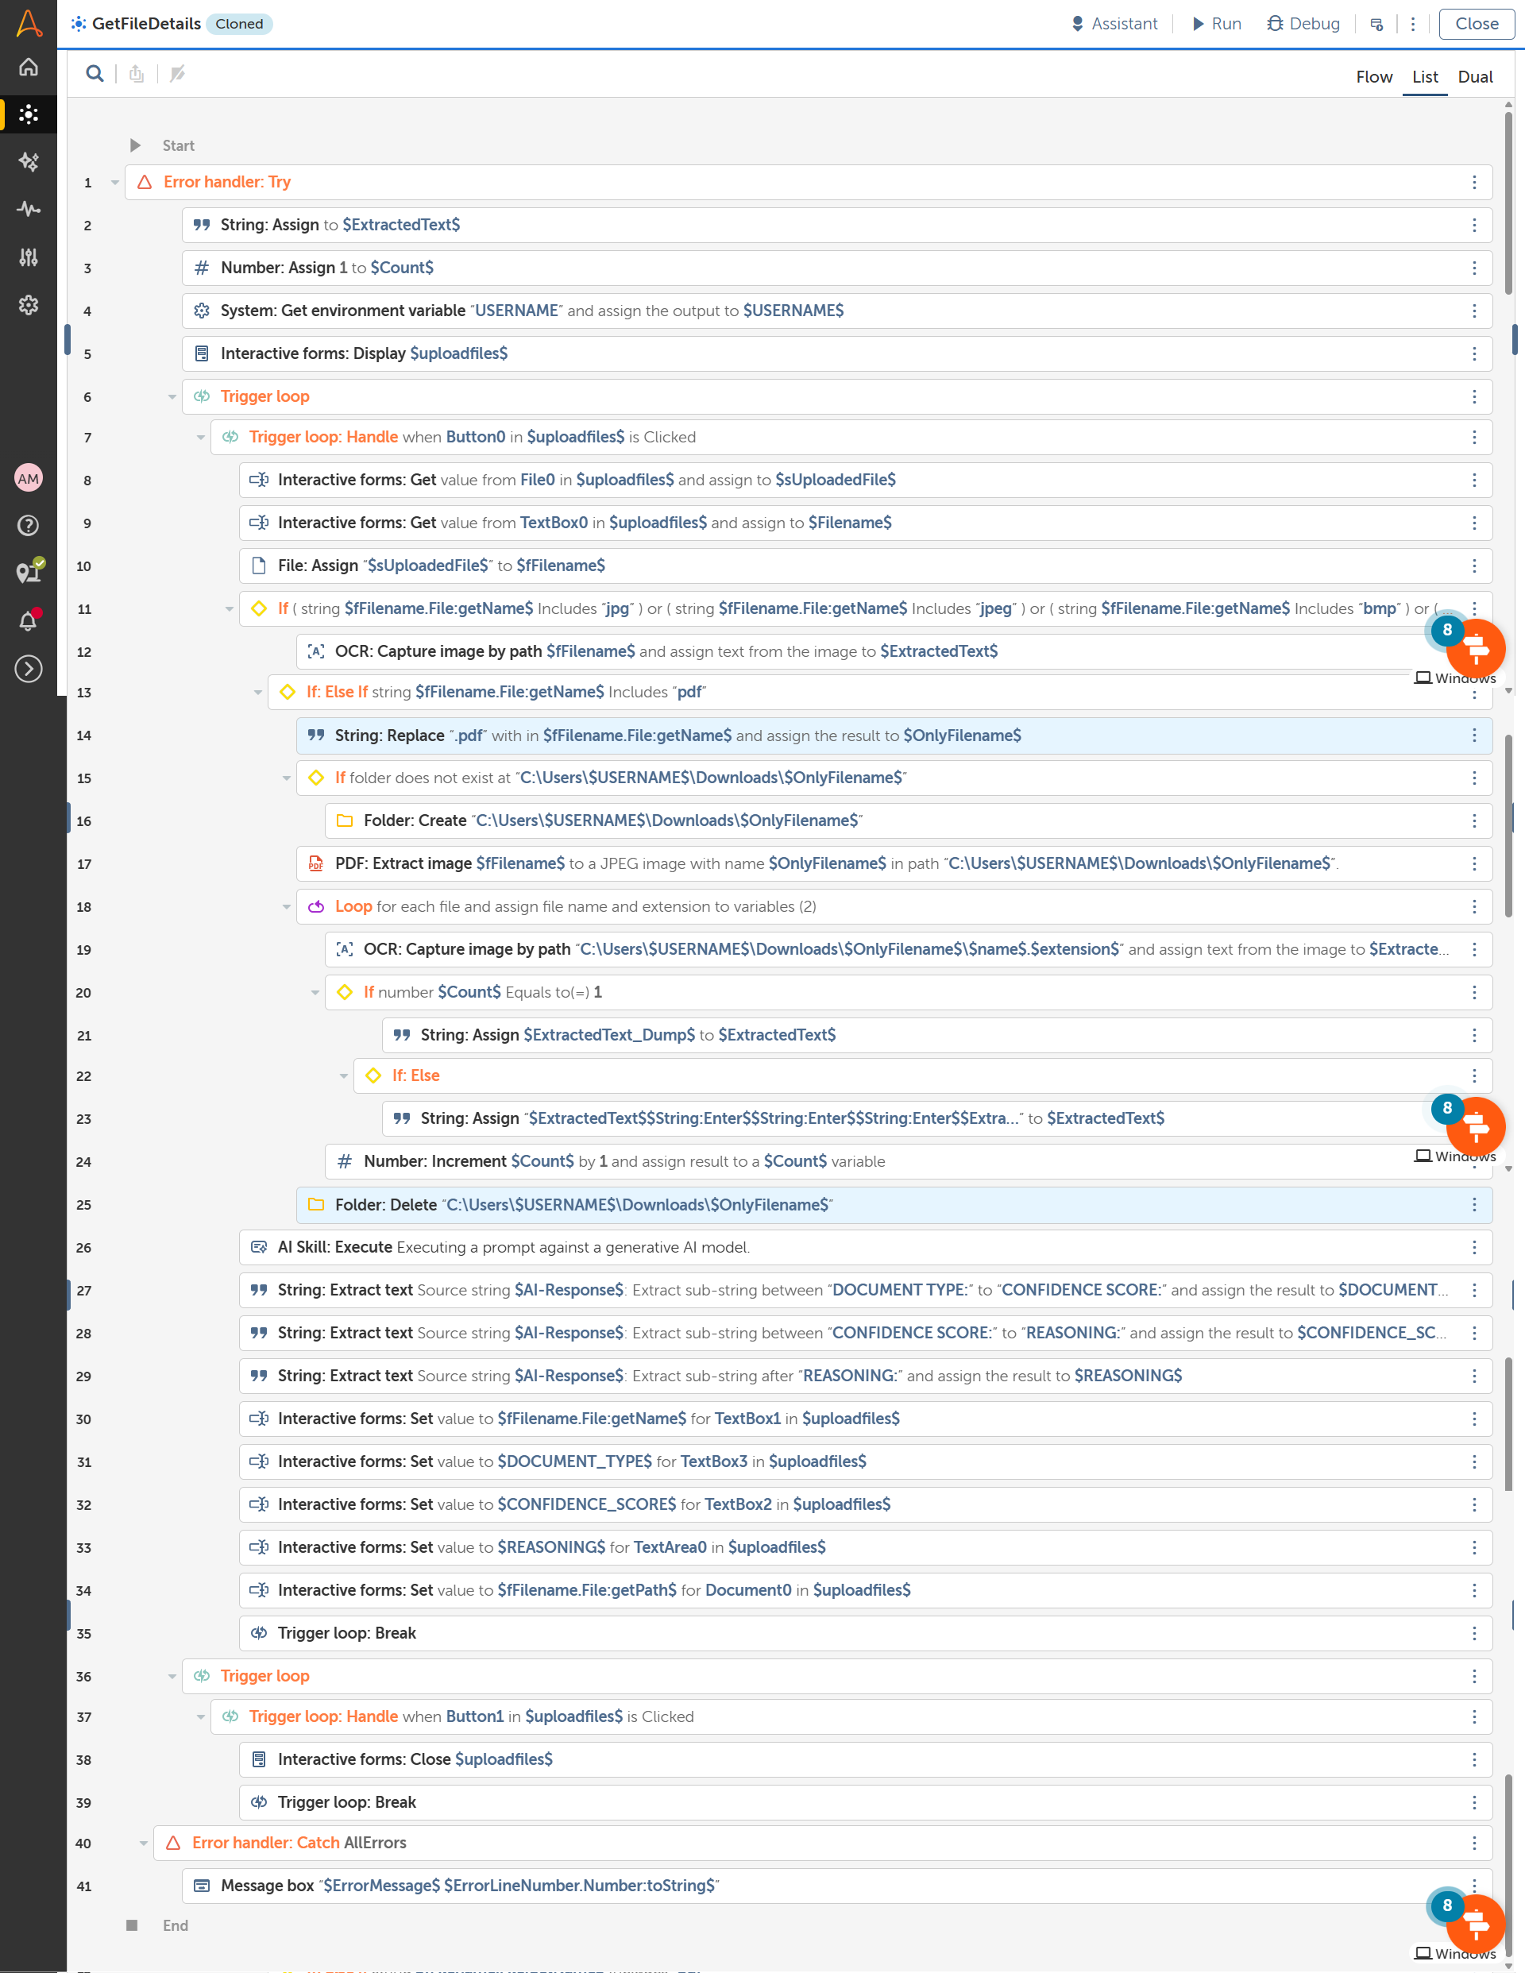
Task: Switch to Flow view tab
Action: tap(1373, 77)
